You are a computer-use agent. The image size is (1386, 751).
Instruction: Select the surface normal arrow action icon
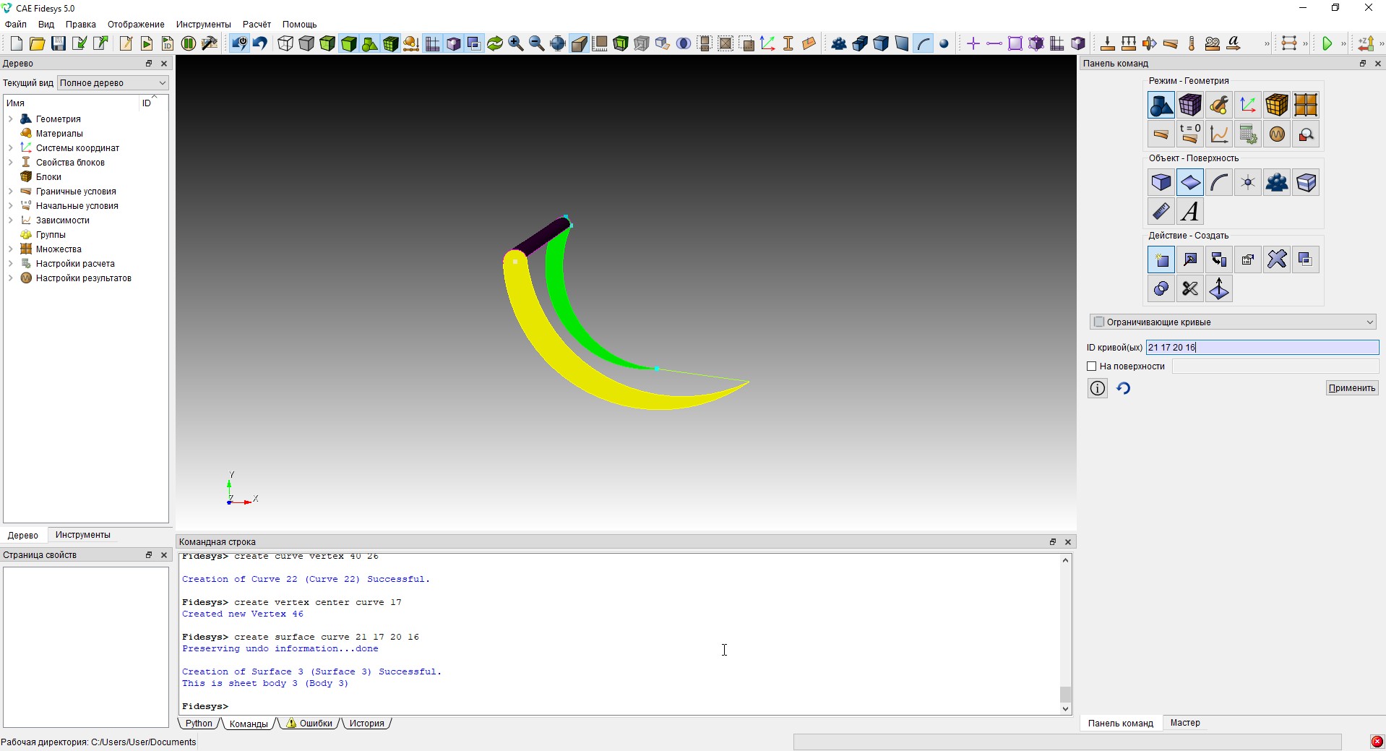(1219, 289)
